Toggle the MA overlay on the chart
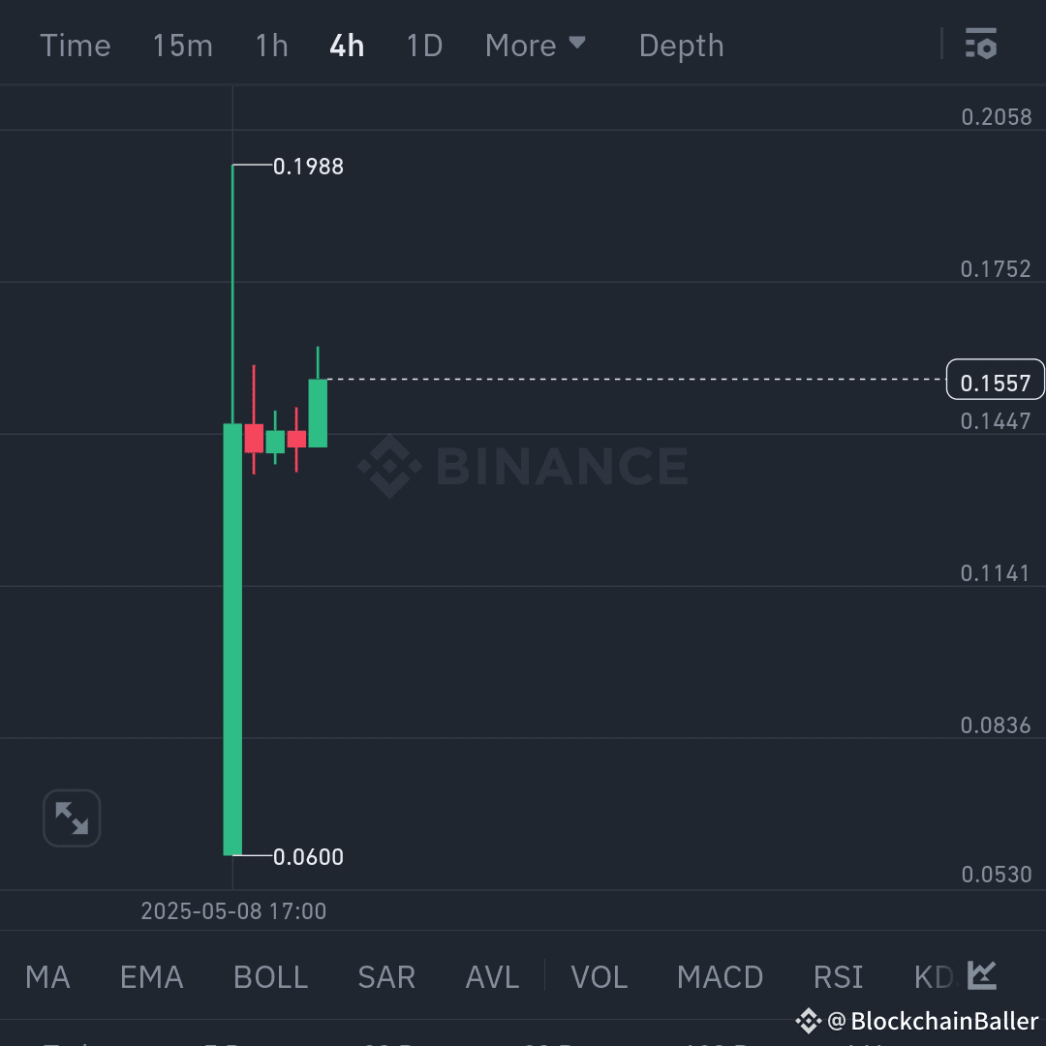The image size is (1046, 1046). tap(46, 977)
